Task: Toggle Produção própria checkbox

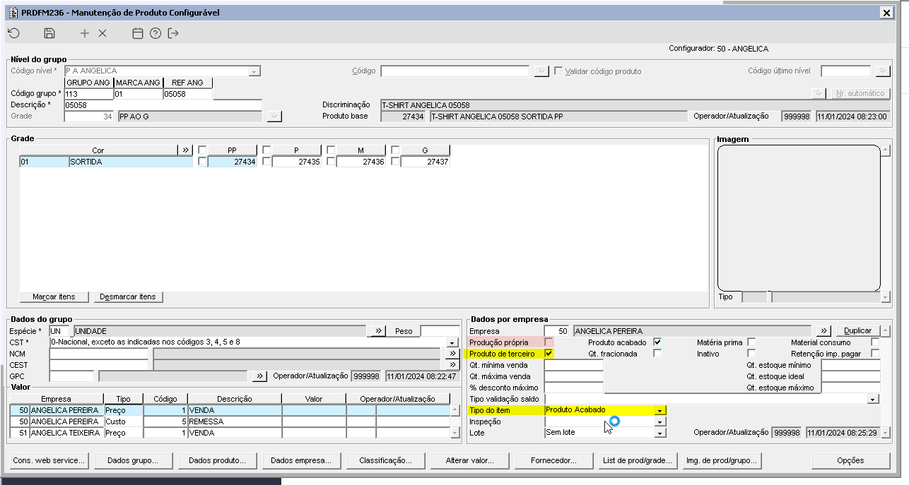Action: click(x=549, y=342)
